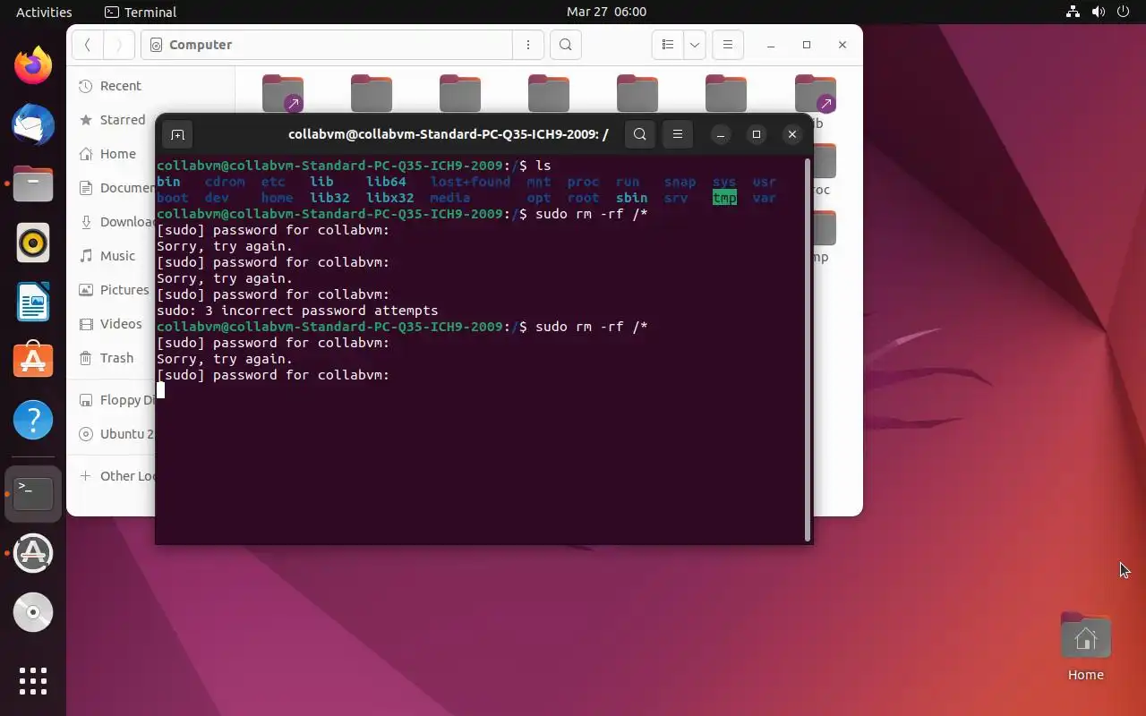Click 'sbin' in the terminal listing
The height and width of the screenshot is (716, 1146).
[x=631, y=198]
